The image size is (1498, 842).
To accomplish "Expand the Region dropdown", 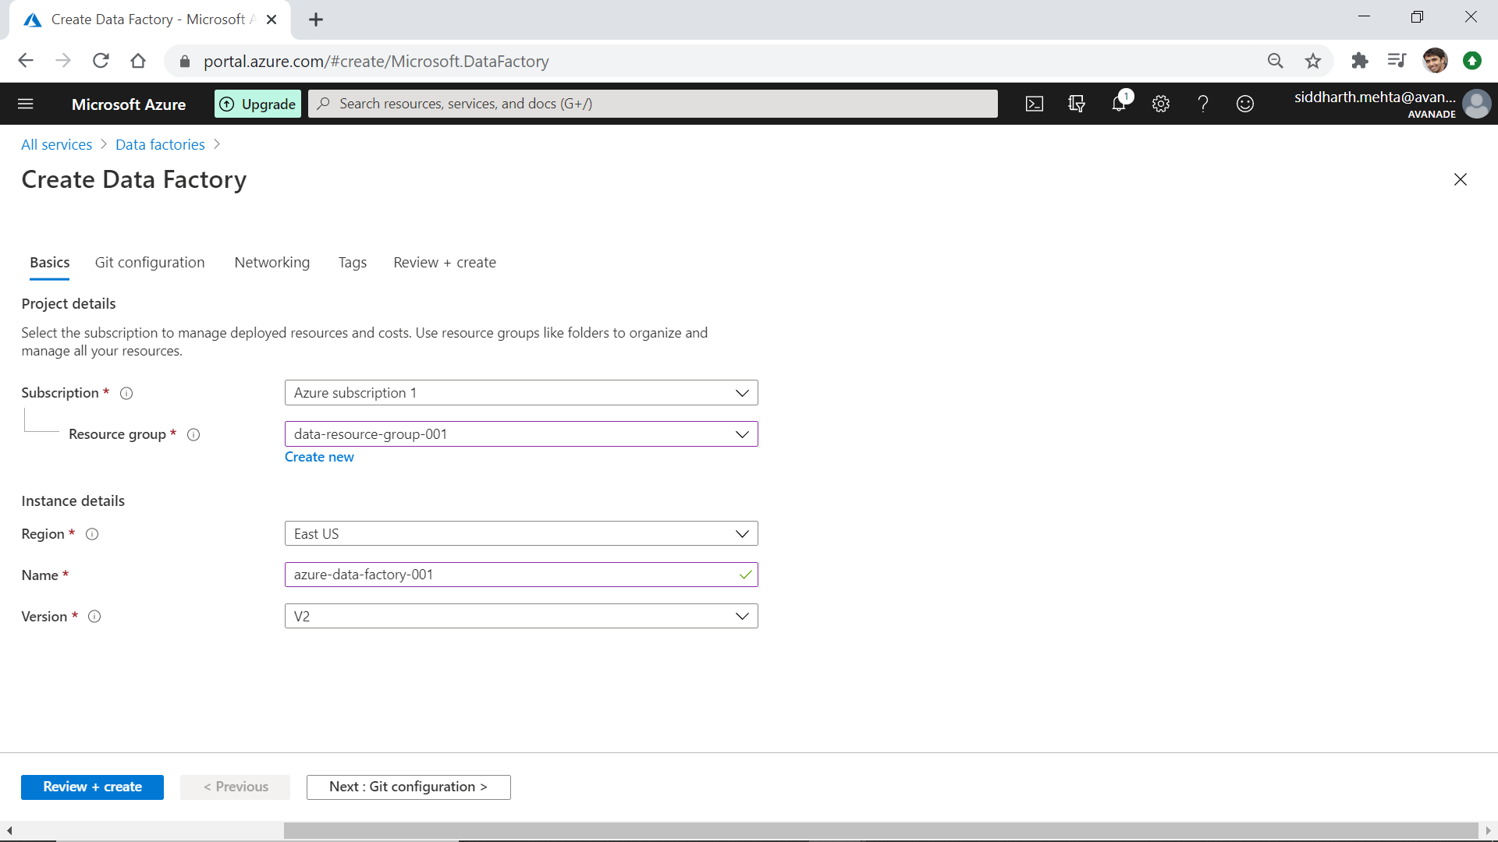I will pyautogui.click(x=520, y=534).
